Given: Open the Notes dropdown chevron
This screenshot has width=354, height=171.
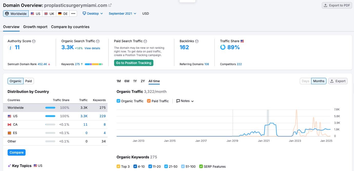Looking at the screenshot, I should point(192,101).
